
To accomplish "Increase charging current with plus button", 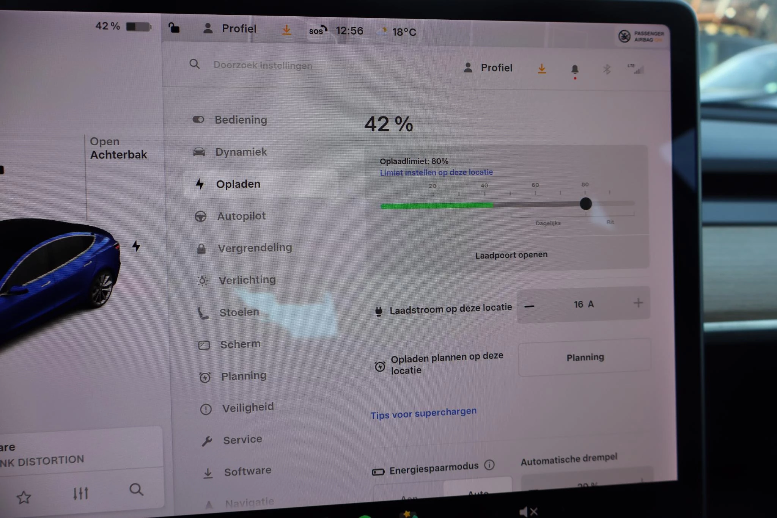I will 638,303.
